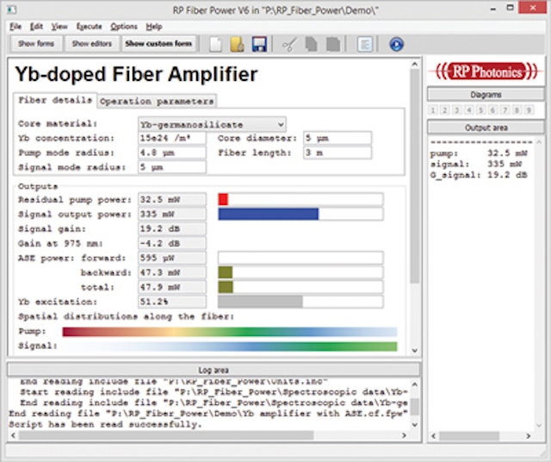Create a new file with the blank page icon
The height and width of the screenshot is (462, 551).
[216, 44]
